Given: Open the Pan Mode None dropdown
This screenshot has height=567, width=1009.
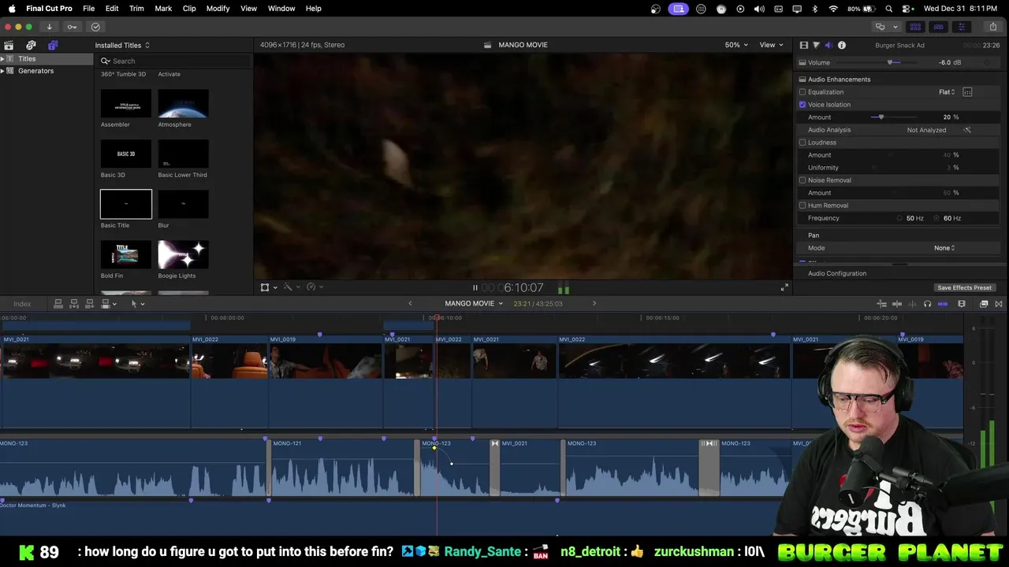Looking at the screenshot, I should (x=944, y=248).
